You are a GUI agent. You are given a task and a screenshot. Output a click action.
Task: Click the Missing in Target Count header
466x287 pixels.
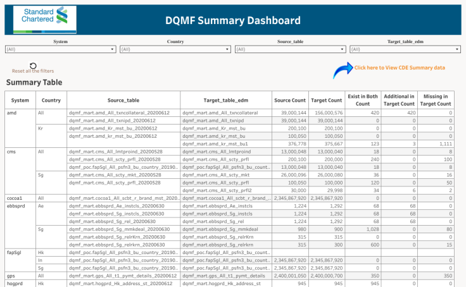click(x=436, y=99)
